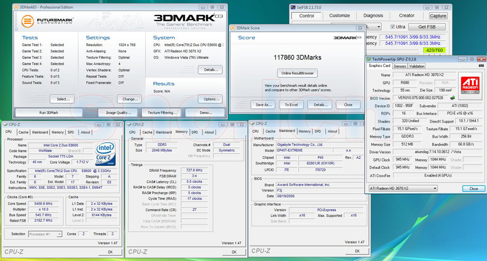Click the Close button in GPU-Z
This screenshot has height=261, width=487.
coord(474,188)
